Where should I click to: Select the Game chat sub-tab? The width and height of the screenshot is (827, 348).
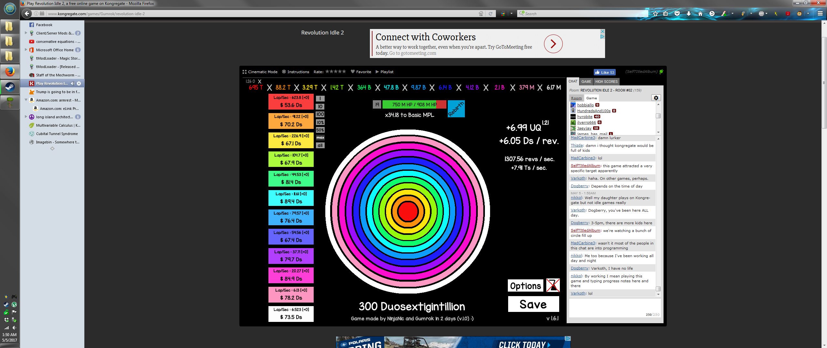[x=591, y=98]
